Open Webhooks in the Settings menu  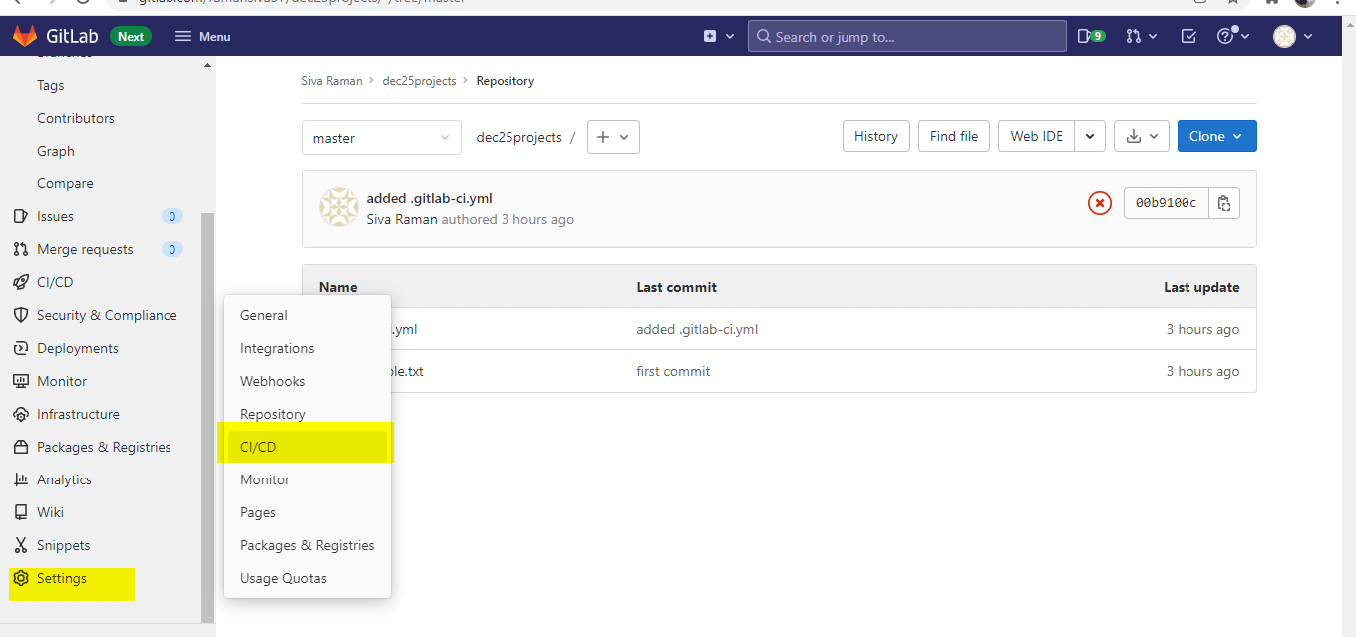point(272,381)
